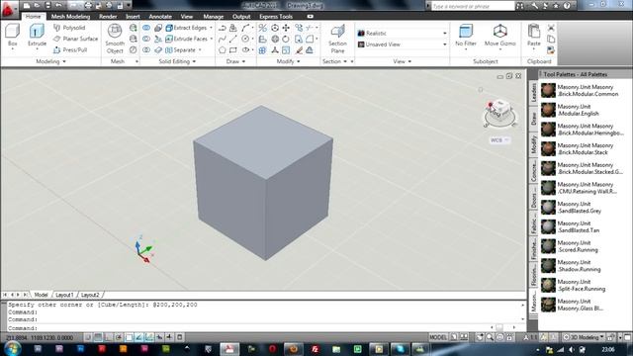633x356 pixels.
Task: Open the Unsaved View dropdown
Action: click(403, 44)
